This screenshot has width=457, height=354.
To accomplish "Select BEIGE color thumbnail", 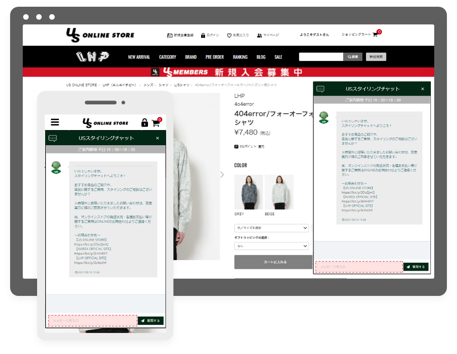I will [x=279, y=192].
